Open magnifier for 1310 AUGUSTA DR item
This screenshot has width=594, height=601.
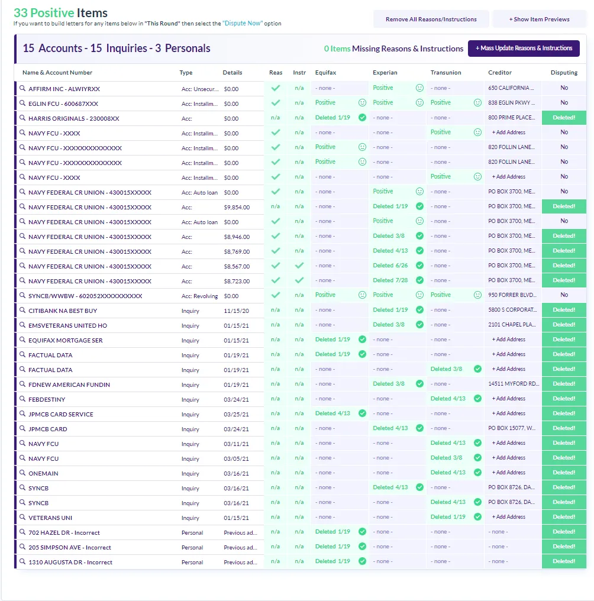point(22,562)
